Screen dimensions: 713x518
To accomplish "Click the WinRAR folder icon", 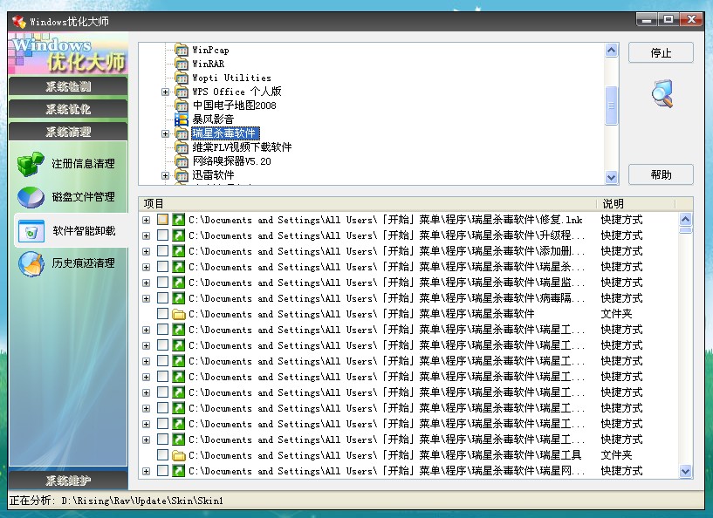I will 182,64.
